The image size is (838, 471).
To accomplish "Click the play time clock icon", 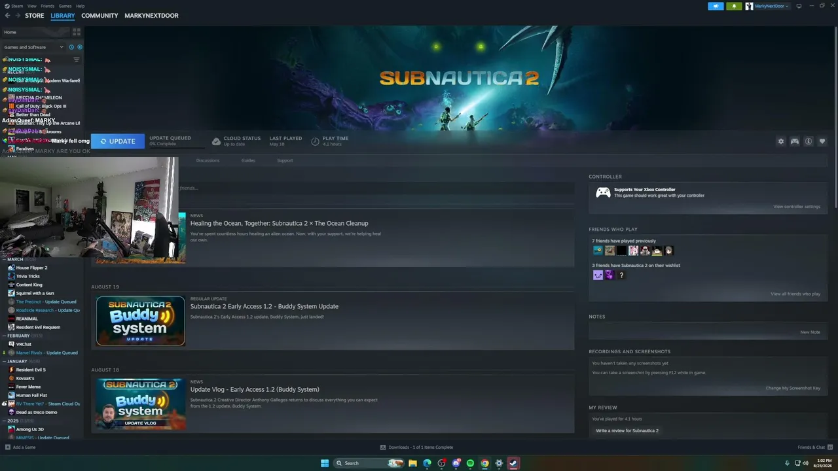I will click(x=315, y=141).
